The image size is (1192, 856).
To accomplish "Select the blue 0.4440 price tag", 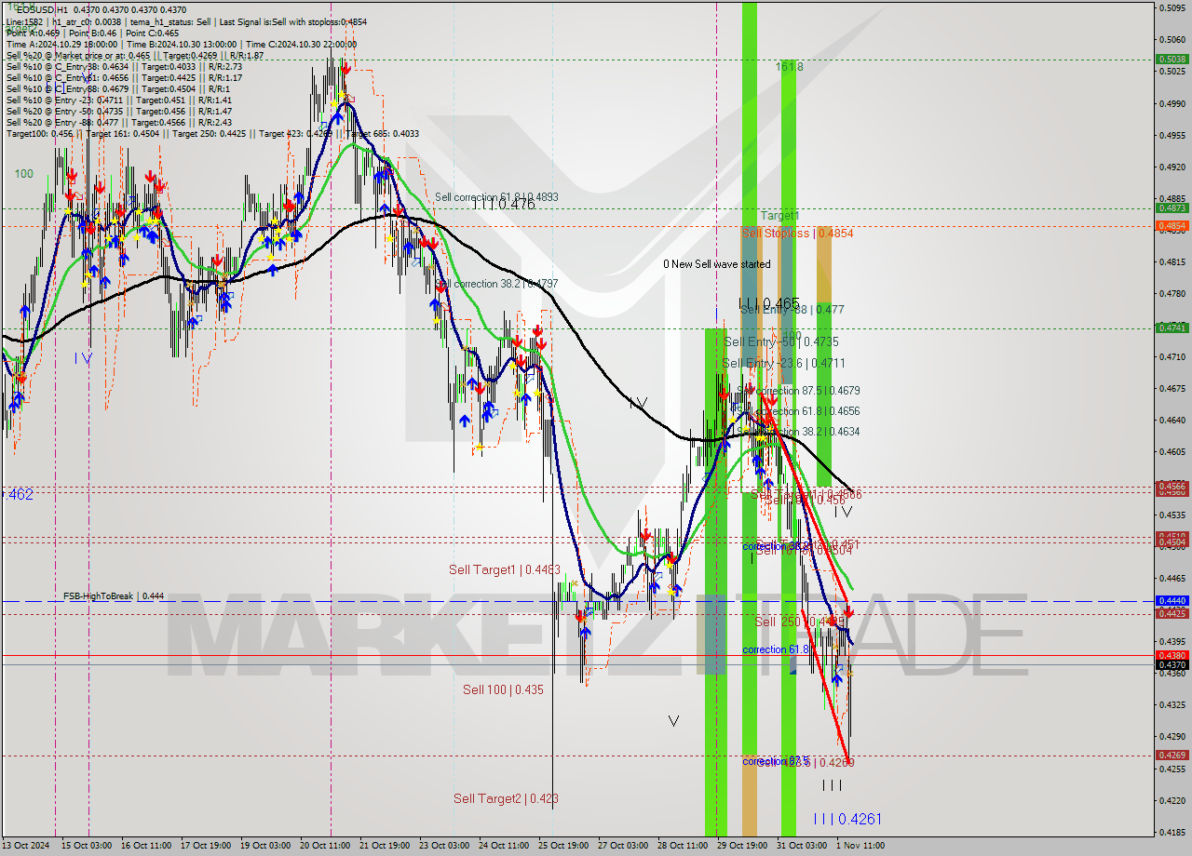I will [1172, 601].
